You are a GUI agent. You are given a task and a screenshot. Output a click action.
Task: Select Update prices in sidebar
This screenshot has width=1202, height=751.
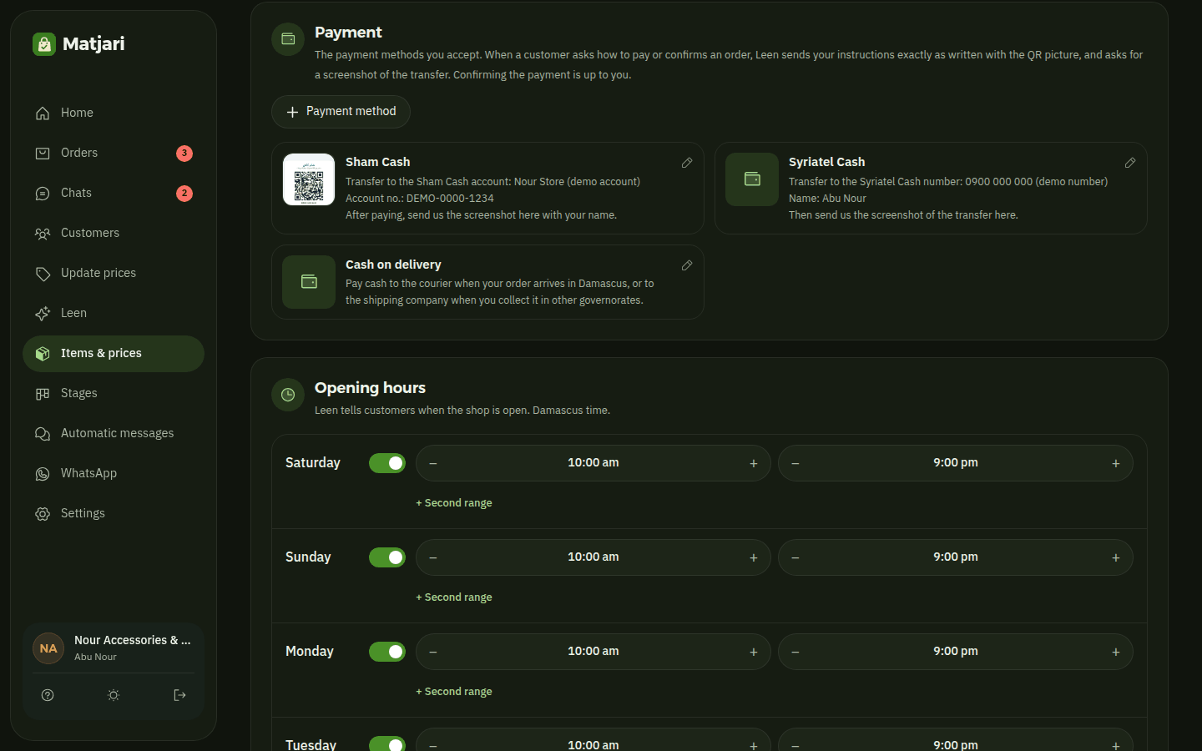point(114,273)
